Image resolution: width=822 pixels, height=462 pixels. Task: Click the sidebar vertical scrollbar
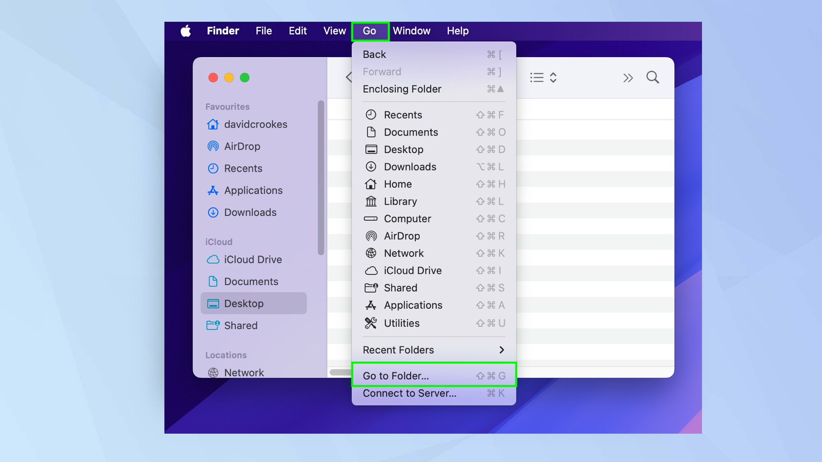[321, 177]
